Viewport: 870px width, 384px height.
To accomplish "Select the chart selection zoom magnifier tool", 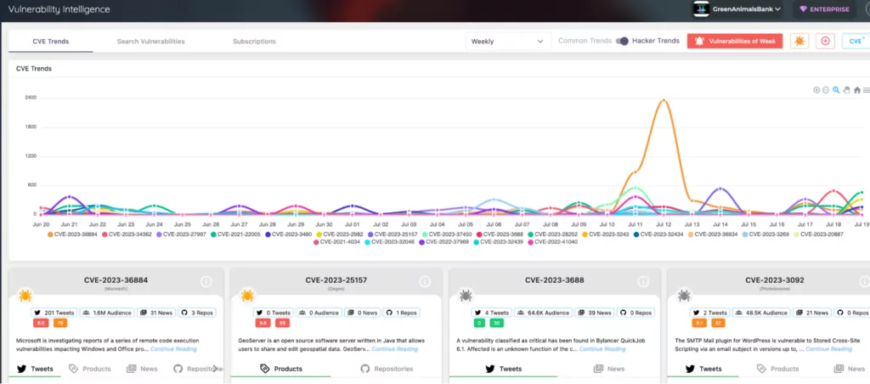I will pos(836,90).
